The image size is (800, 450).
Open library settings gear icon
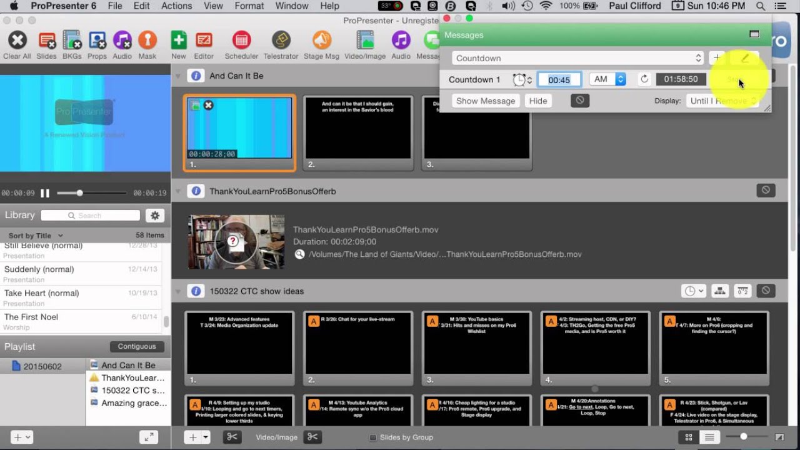[155, 216]
